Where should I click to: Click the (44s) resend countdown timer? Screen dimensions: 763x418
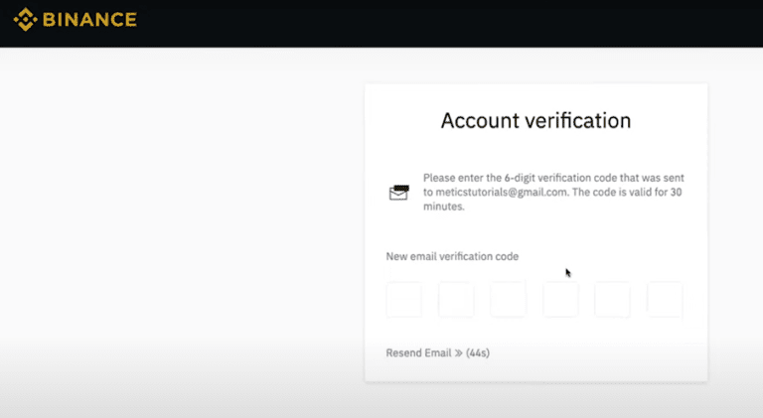pyautogui.click(x=478, y=352)
